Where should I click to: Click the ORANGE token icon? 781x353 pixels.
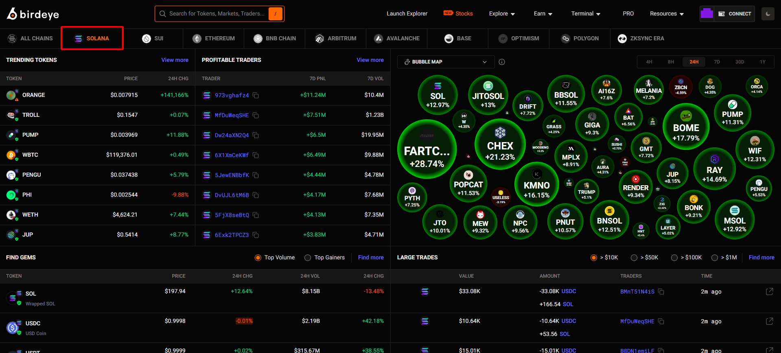[11, 95]
